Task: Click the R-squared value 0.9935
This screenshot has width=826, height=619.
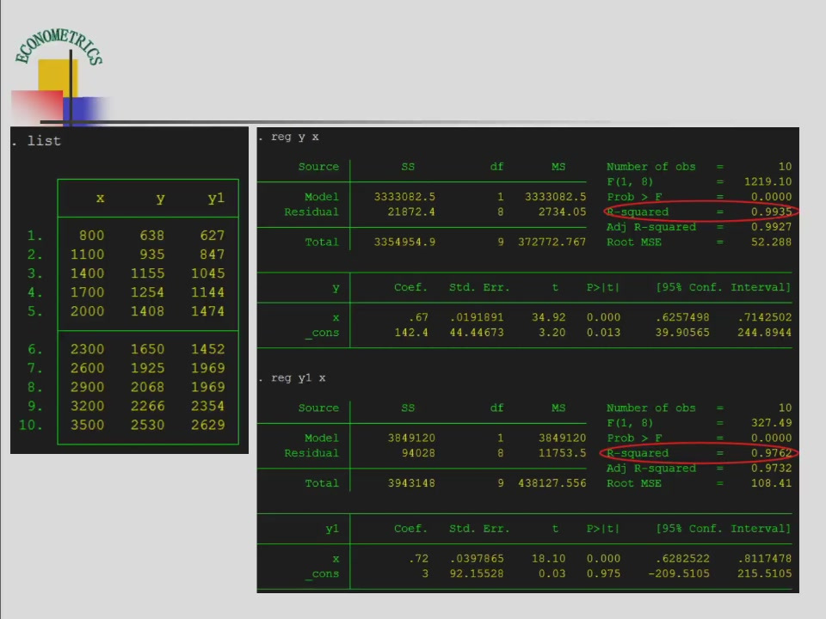Action: (x=771, y=211)
